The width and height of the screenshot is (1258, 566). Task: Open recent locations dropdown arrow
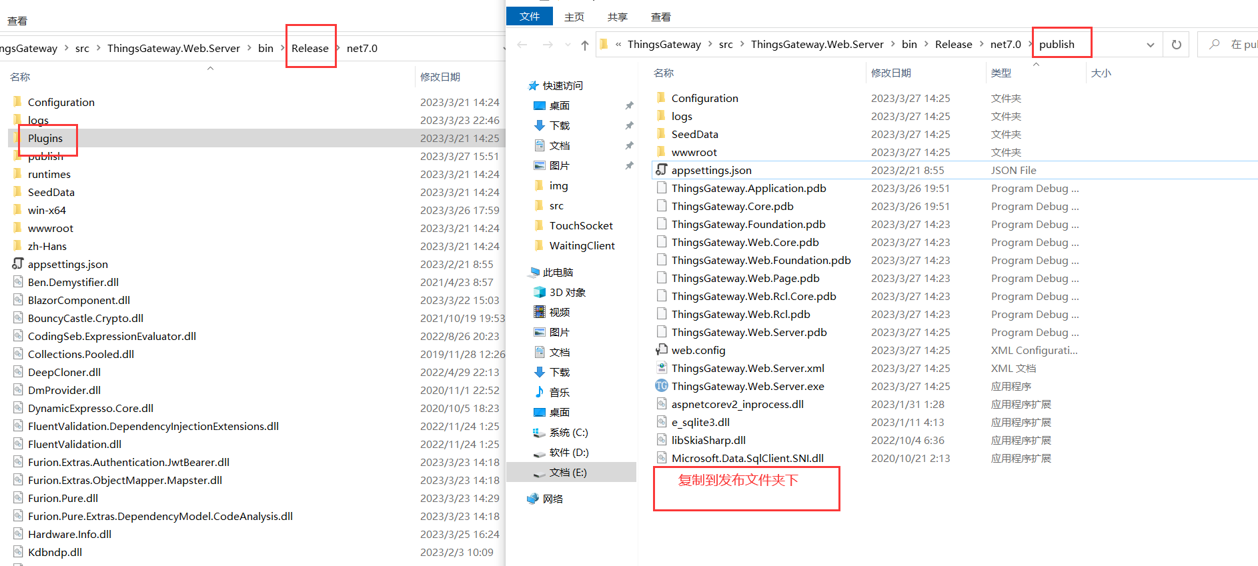(568, 45)
